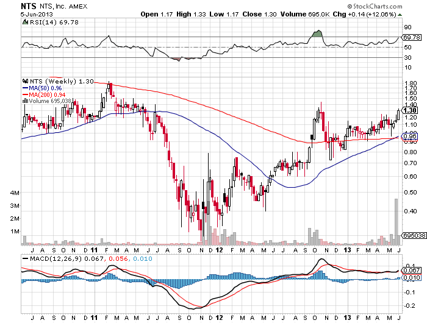Click the 0.70 price scale label
Screen dimensions: 427x323
(x=410, y=163)
